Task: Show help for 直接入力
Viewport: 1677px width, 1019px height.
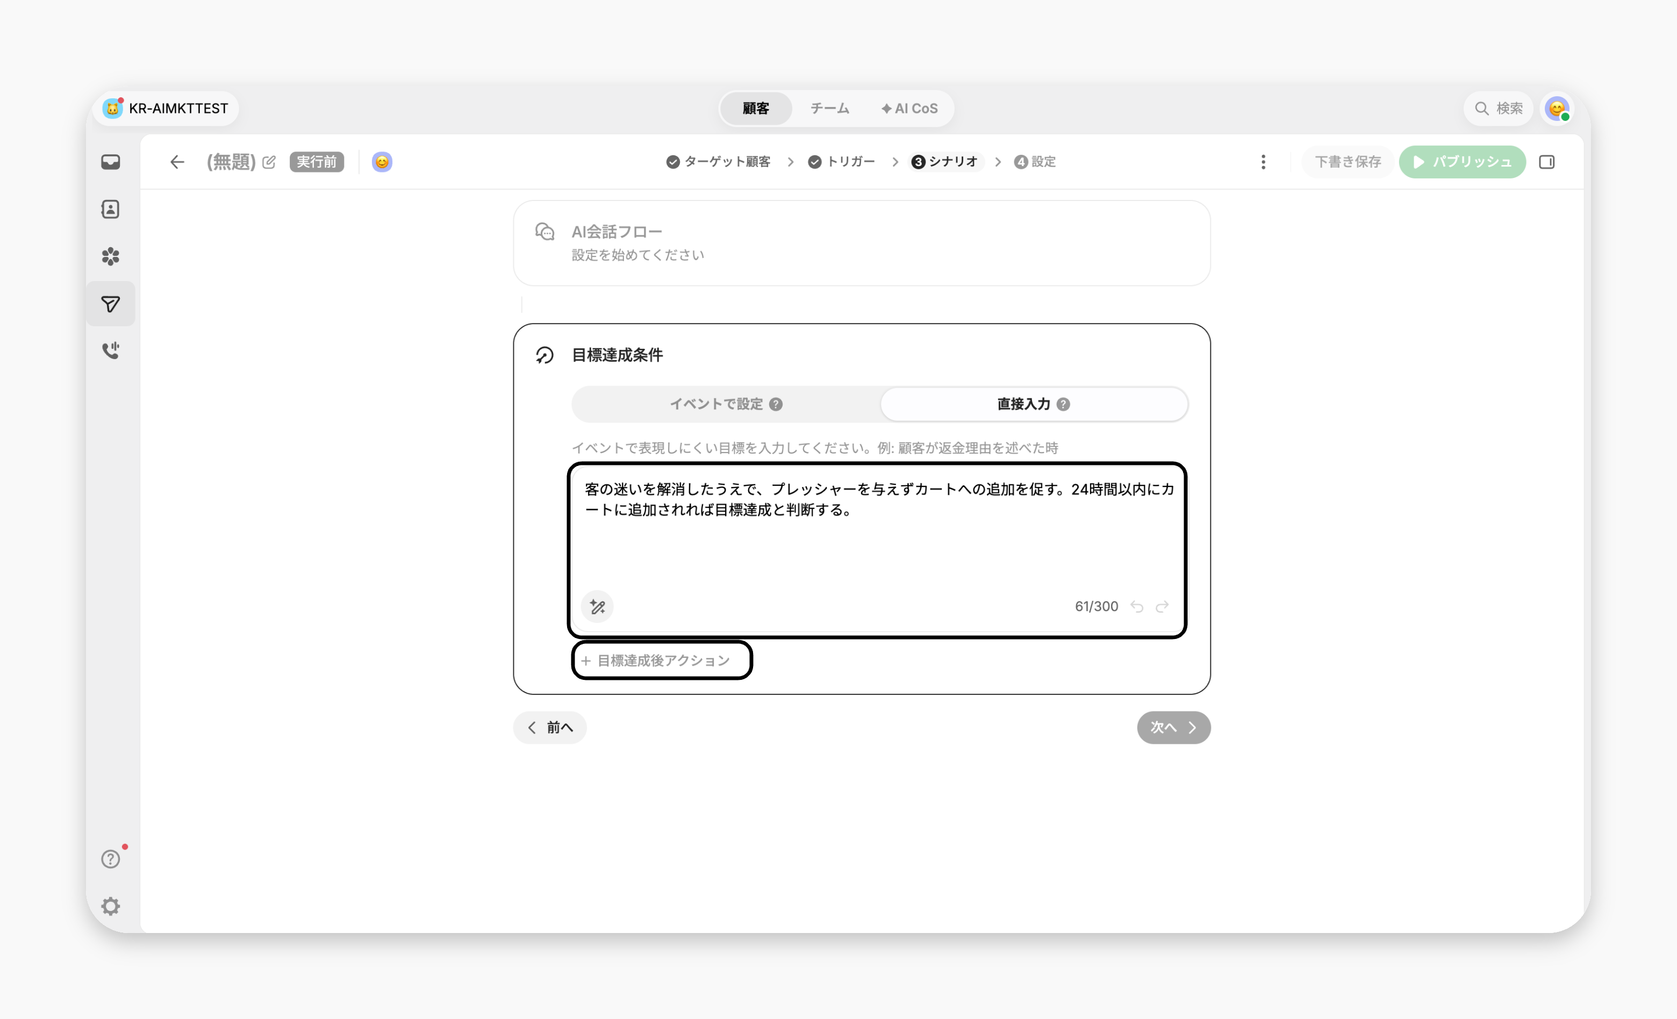Action: pyautogui.click(x=1064, y=404)
